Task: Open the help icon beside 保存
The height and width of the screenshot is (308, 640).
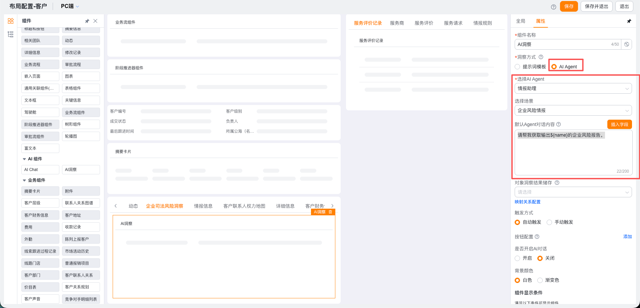Action: (553, 7)
